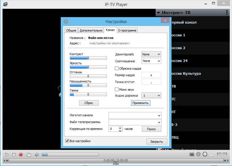Open the scheduler clock icon
232x166 pixels.
205,154
